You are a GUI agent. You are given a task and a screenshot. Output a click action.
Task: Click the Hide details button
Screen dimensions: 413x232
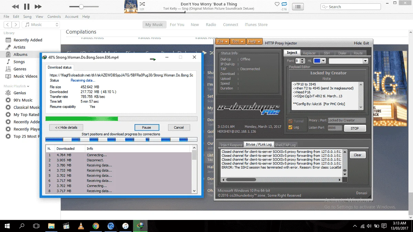pyautogui.click(x=66, y=127)
